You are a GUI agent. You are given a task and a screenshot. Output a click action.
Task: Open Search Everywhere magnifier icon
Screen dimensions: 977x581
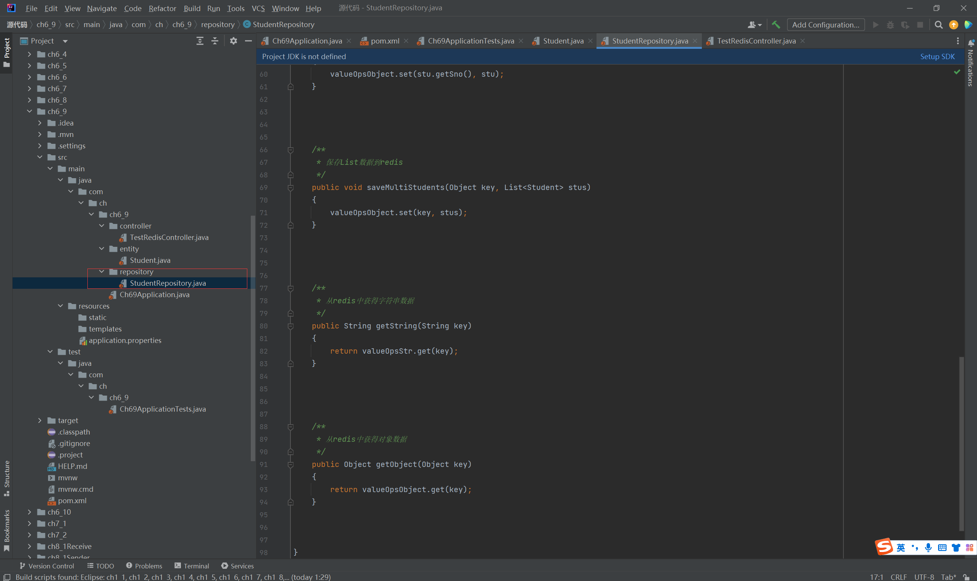pos(938,25)
